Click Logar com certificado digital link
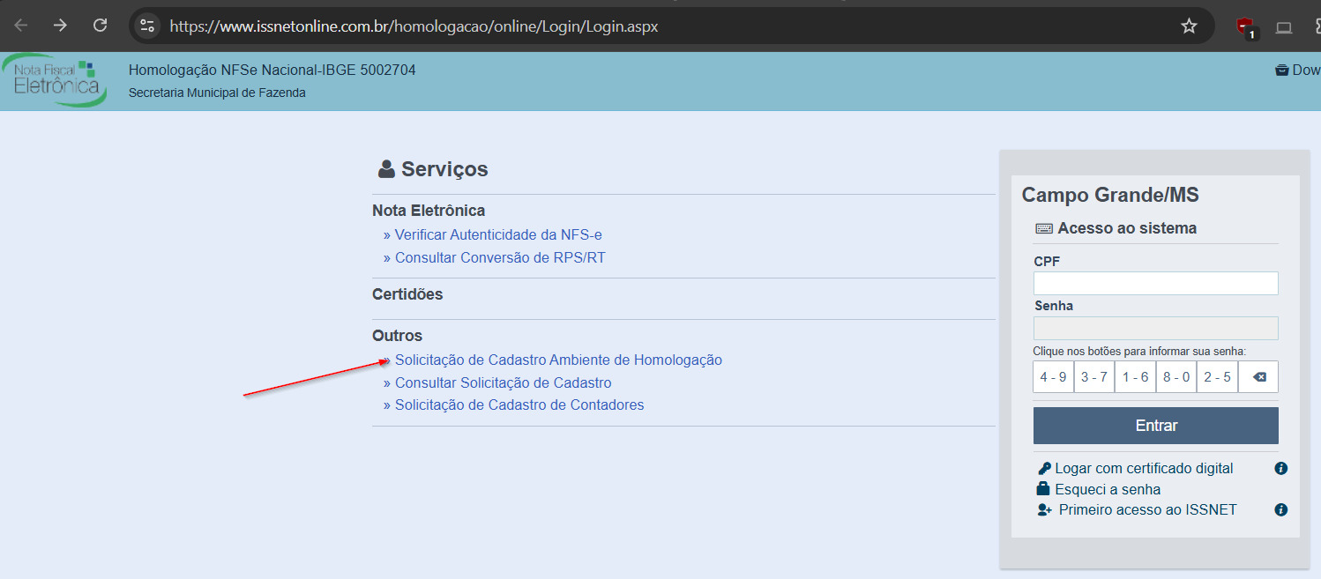The image size is (1321, 579). tap(1144, 469)
